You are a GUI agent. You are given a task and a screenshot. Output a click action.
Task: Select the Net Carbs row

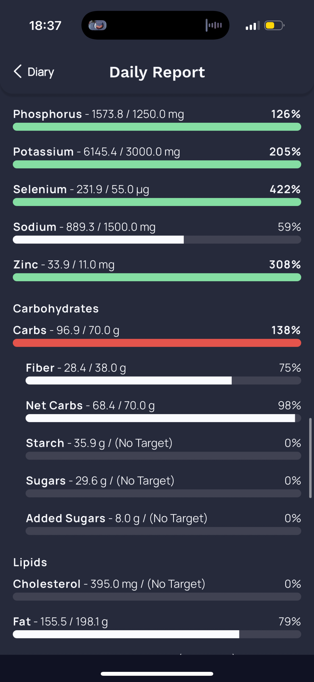[163, 411]
